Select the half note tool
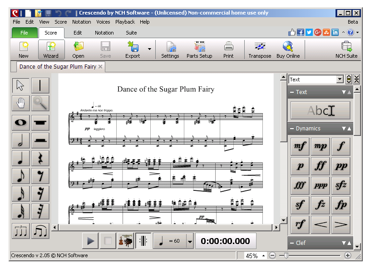This screenshot has height=269, width=370. point(21,140)
